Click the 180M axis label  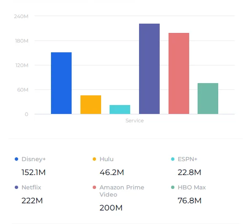tap(22, 41)
